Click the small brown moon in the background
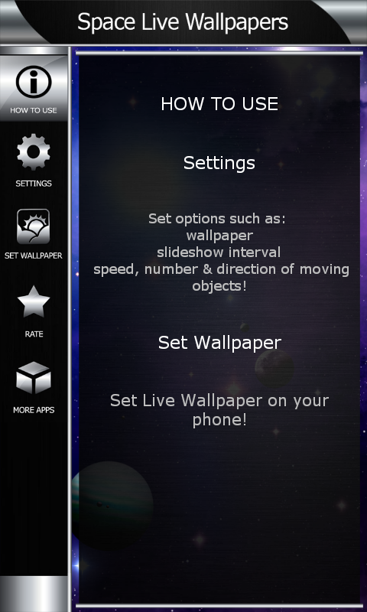367x612 pixels. [x=274, y=369]
